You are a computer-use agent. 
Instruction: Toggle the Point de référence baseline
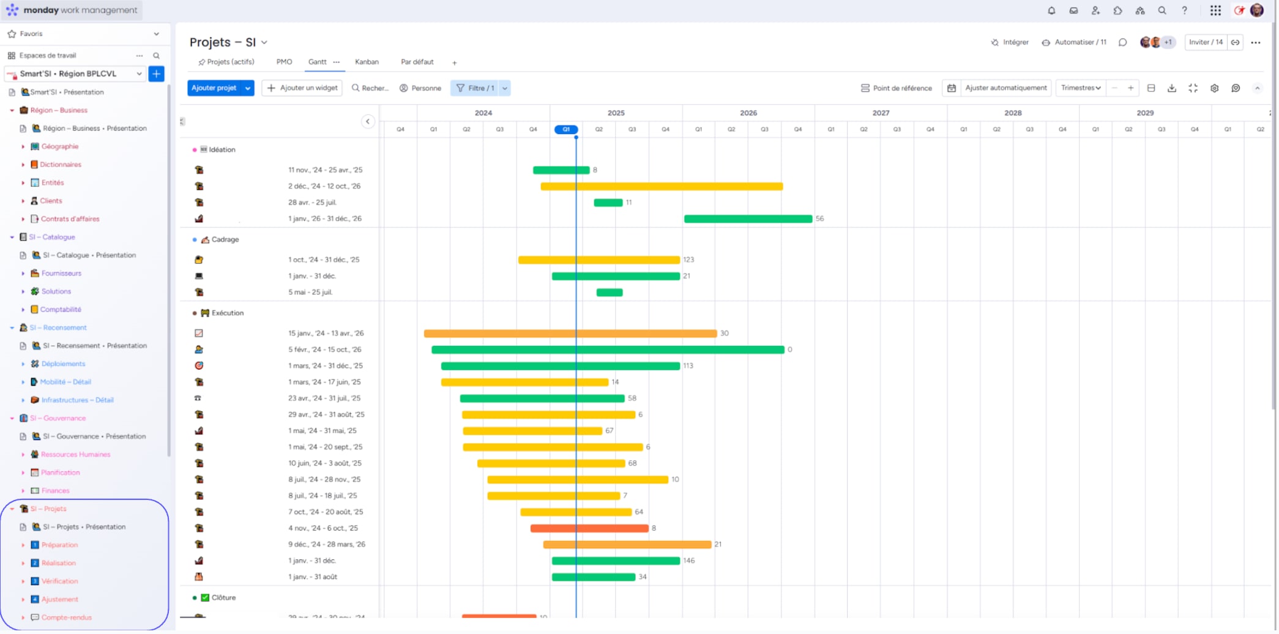pyautogui.click(x=896, y=88)
